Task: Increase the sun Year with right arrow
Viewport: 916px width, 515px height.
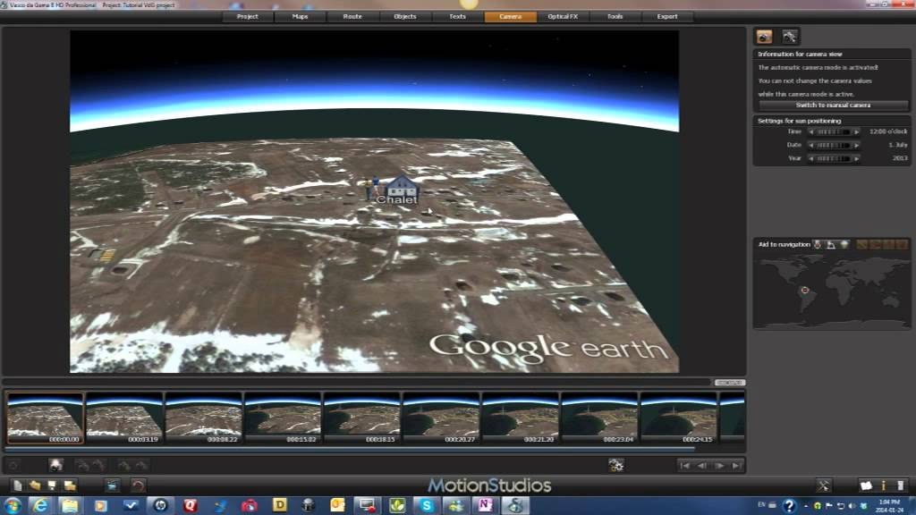Action: click(x=856, y=158)
